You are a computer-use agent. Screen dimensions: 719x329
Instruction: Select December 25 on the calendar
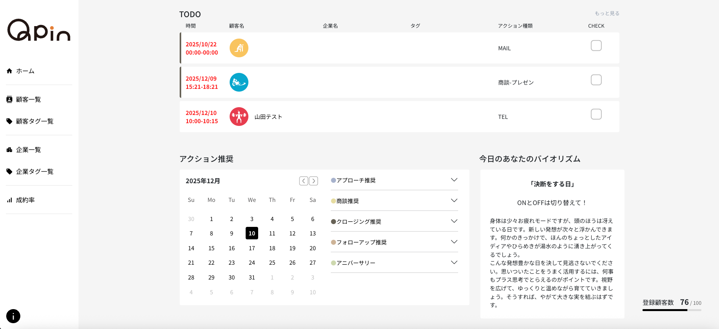[x=272, y=263]
